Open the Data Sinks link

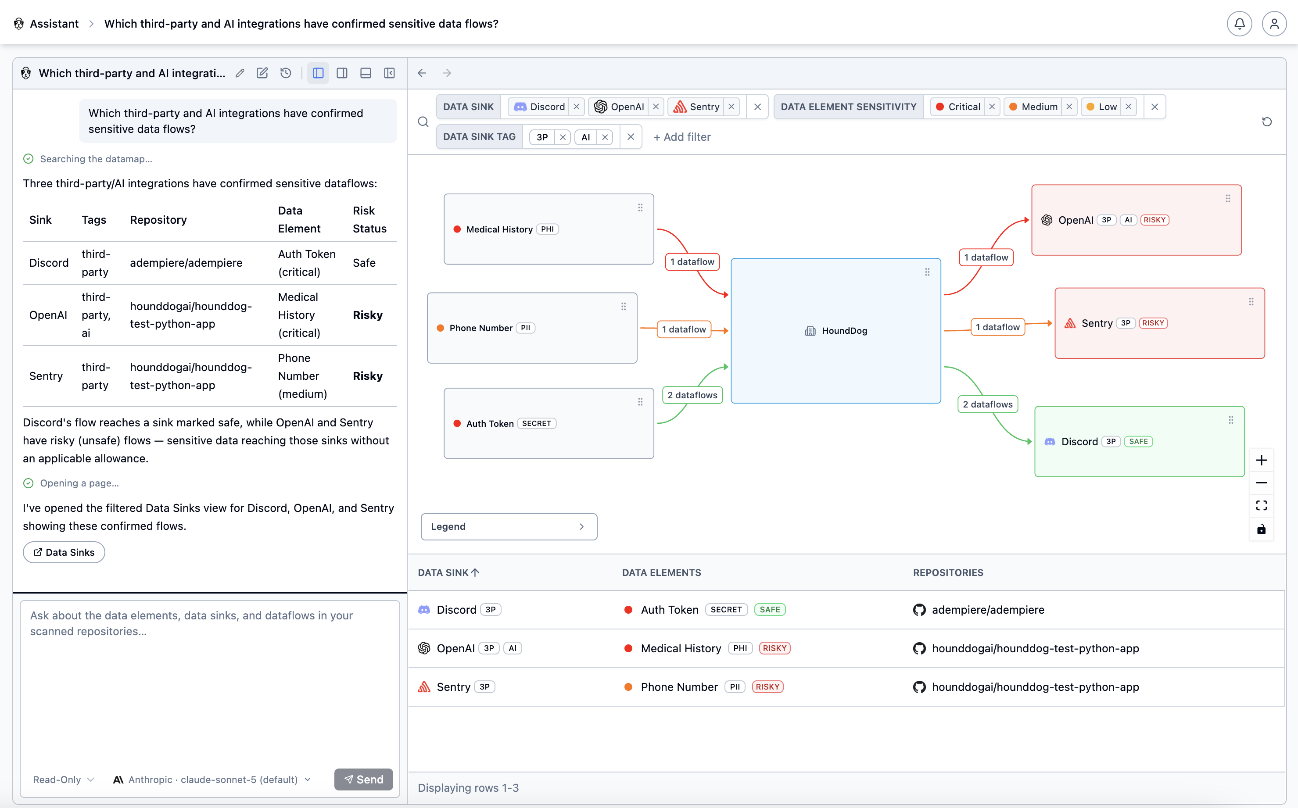(64, 552)
